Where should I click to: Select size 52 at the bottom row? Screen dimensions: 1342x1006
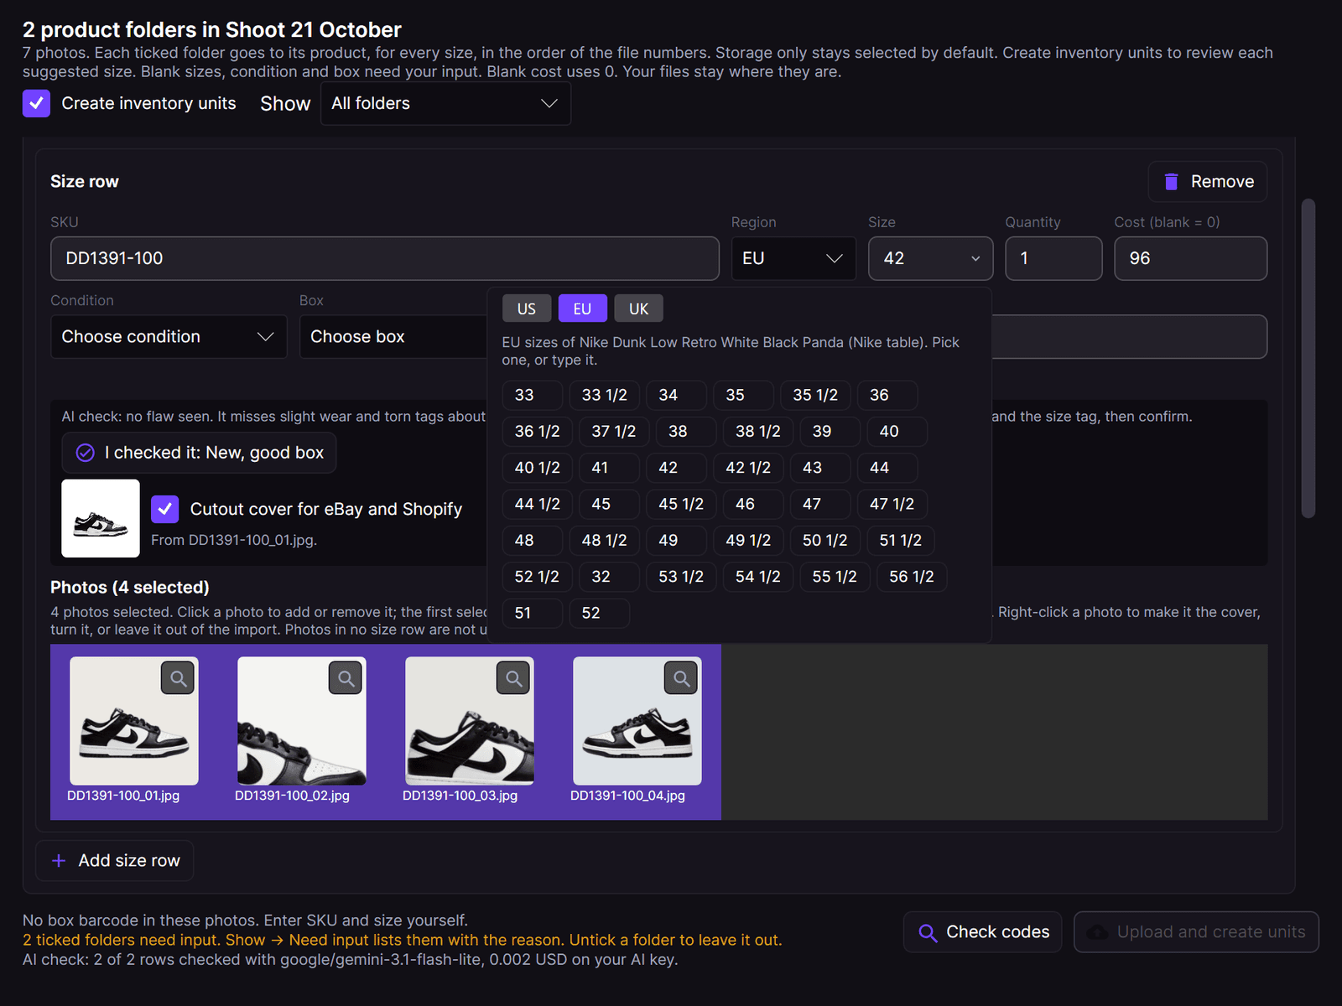point(600,613)
